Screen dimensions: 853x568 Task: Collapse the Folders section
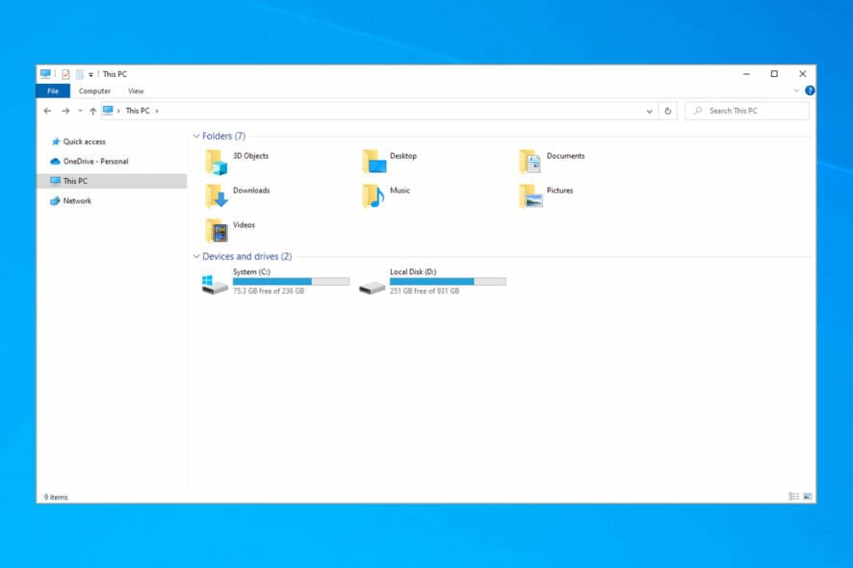pyautogui.click(x=196, y=136)
